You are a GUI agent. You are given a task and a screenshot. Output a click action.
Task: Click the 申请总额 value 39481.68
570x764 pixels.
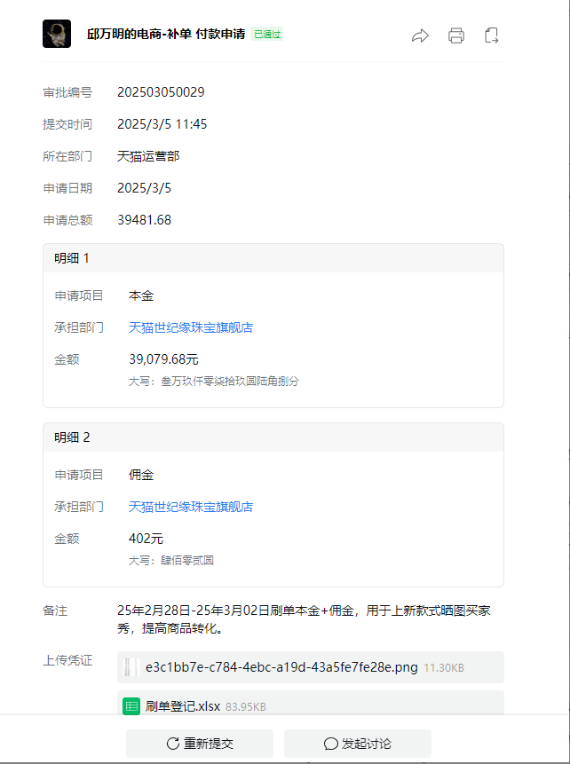(145, 220)
